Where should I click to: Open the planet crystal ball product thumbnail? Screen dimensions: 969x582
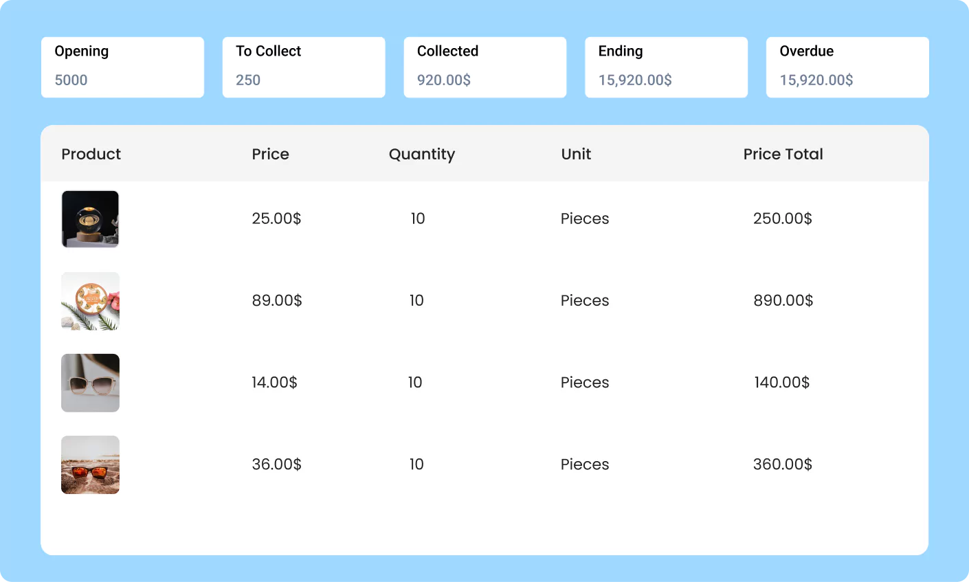90,219
